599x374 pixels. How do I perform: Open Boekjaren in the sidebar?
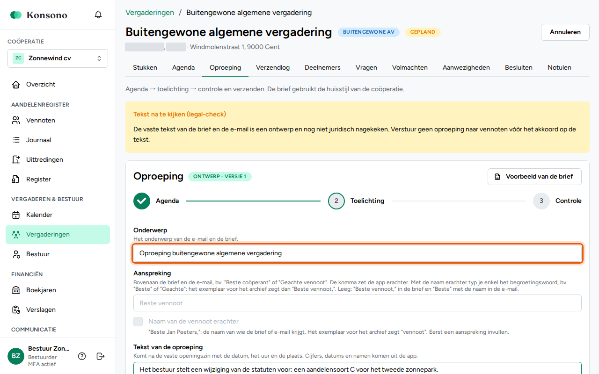pos(58,290)
